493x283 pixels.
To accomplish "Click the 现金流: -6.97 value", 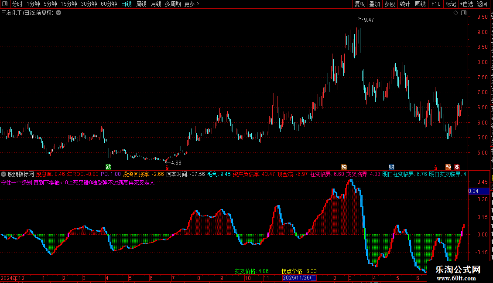I will click(292, 174).
